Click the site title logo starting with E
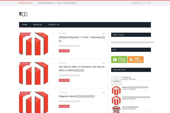170x113 pixels. 23,14
